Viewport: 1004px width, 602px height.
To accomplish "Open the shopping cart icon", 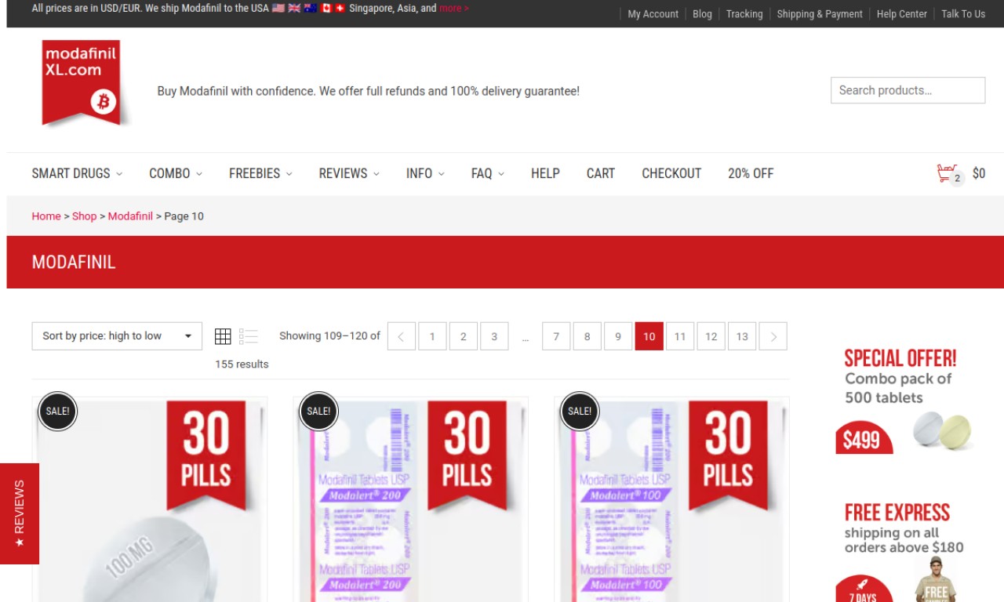I will [x=949, y=174].
